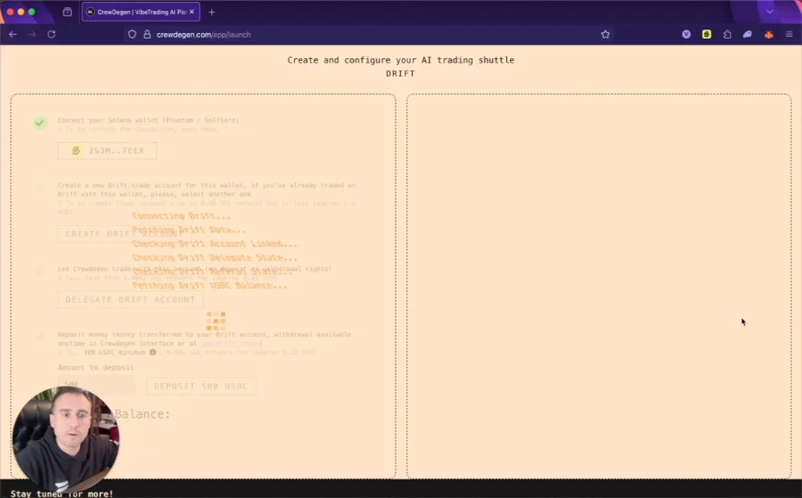This screenshot has width=802, height=498.
Task: Go back with the browser back arrow
Action: 13,34
